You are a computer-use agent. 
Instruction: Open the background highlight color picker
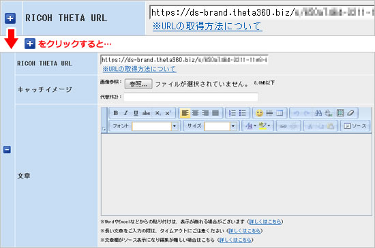[x=265, y=126]
